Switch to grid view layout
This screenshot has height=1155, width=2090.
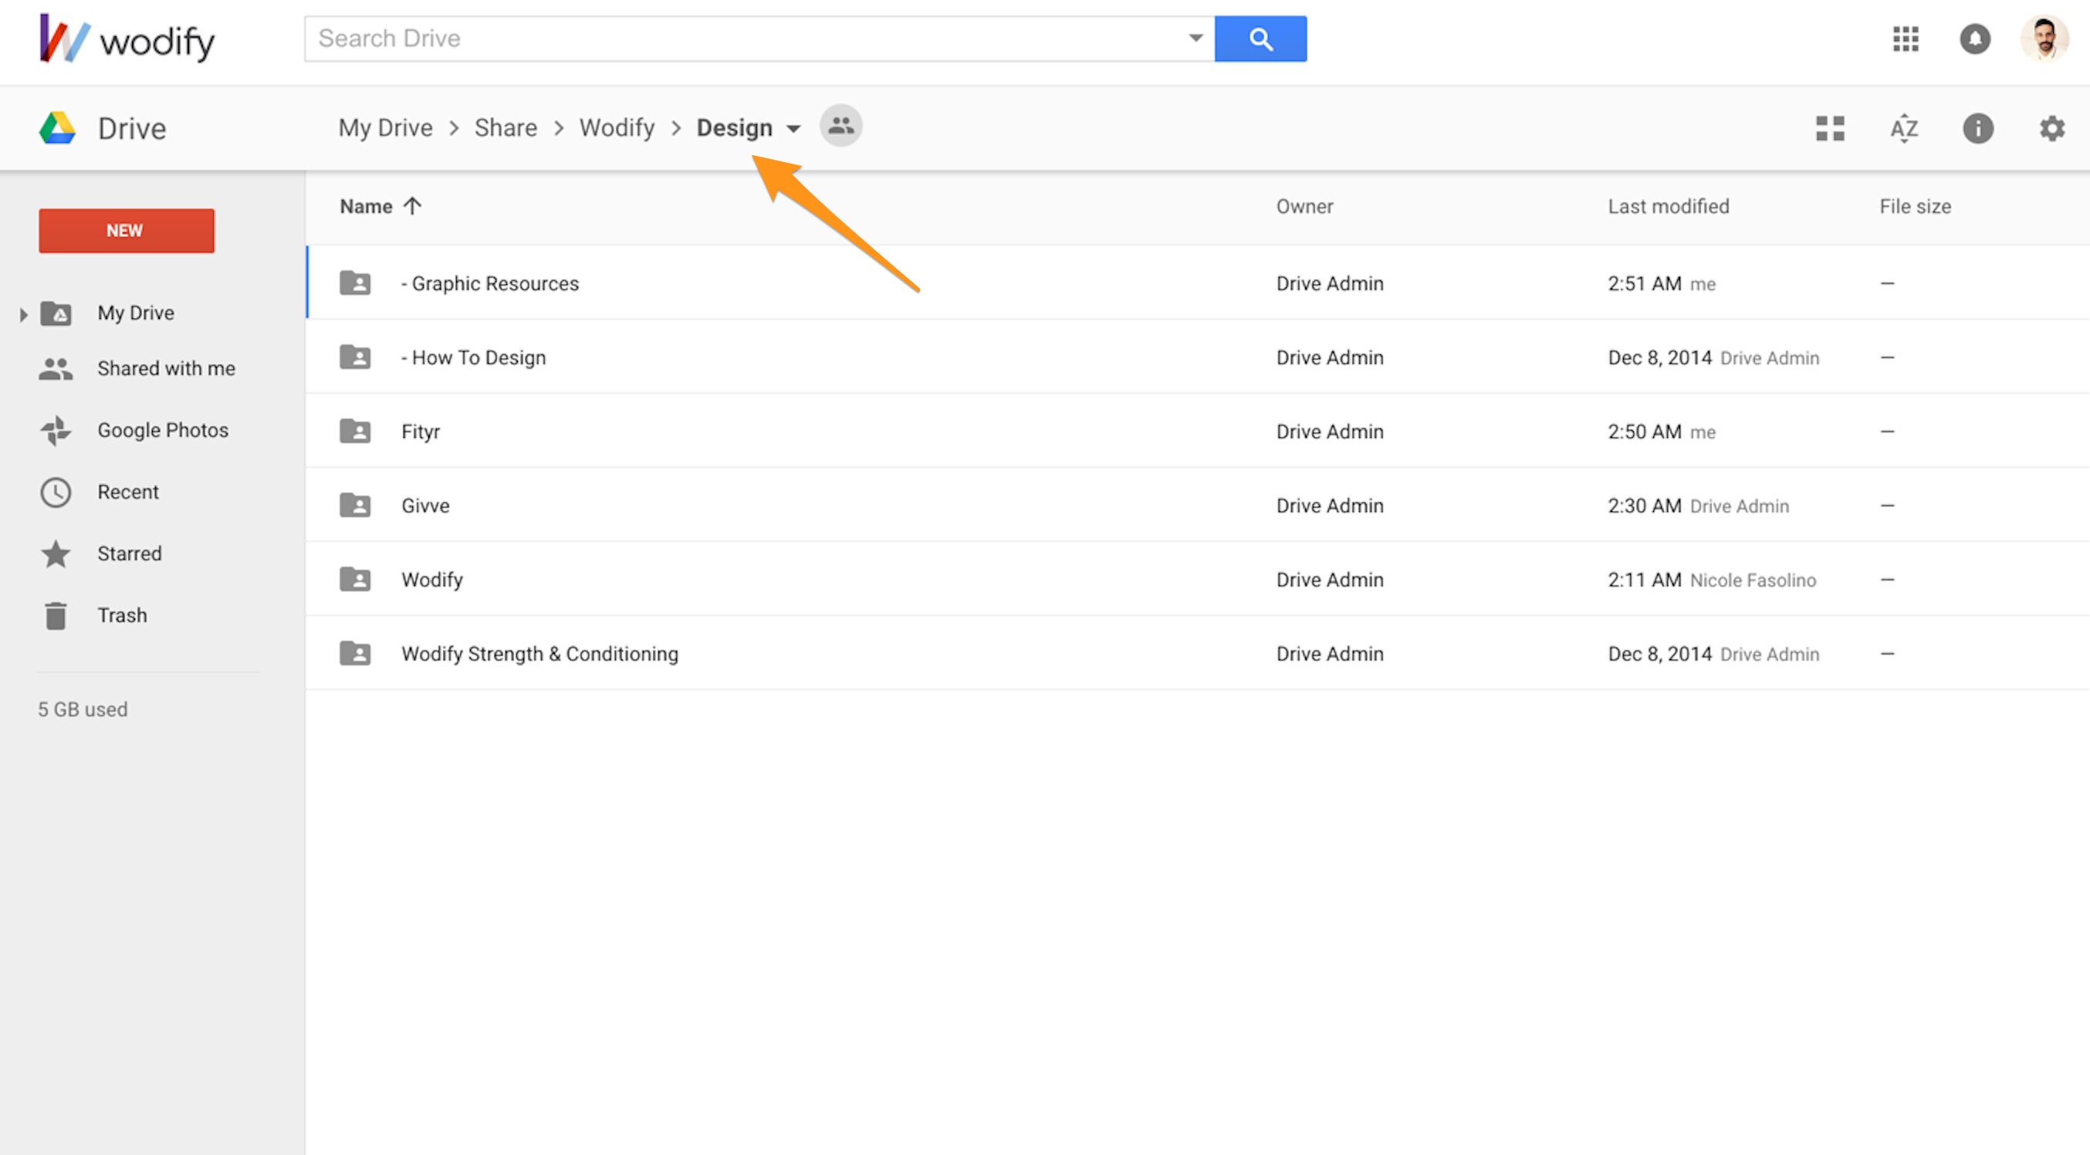tap(1830, 128)
